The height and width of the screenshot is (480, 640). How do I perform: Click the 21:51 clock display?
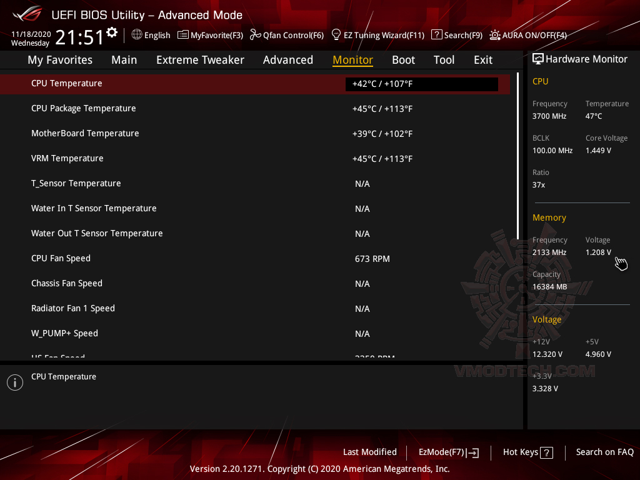[79, 37]
